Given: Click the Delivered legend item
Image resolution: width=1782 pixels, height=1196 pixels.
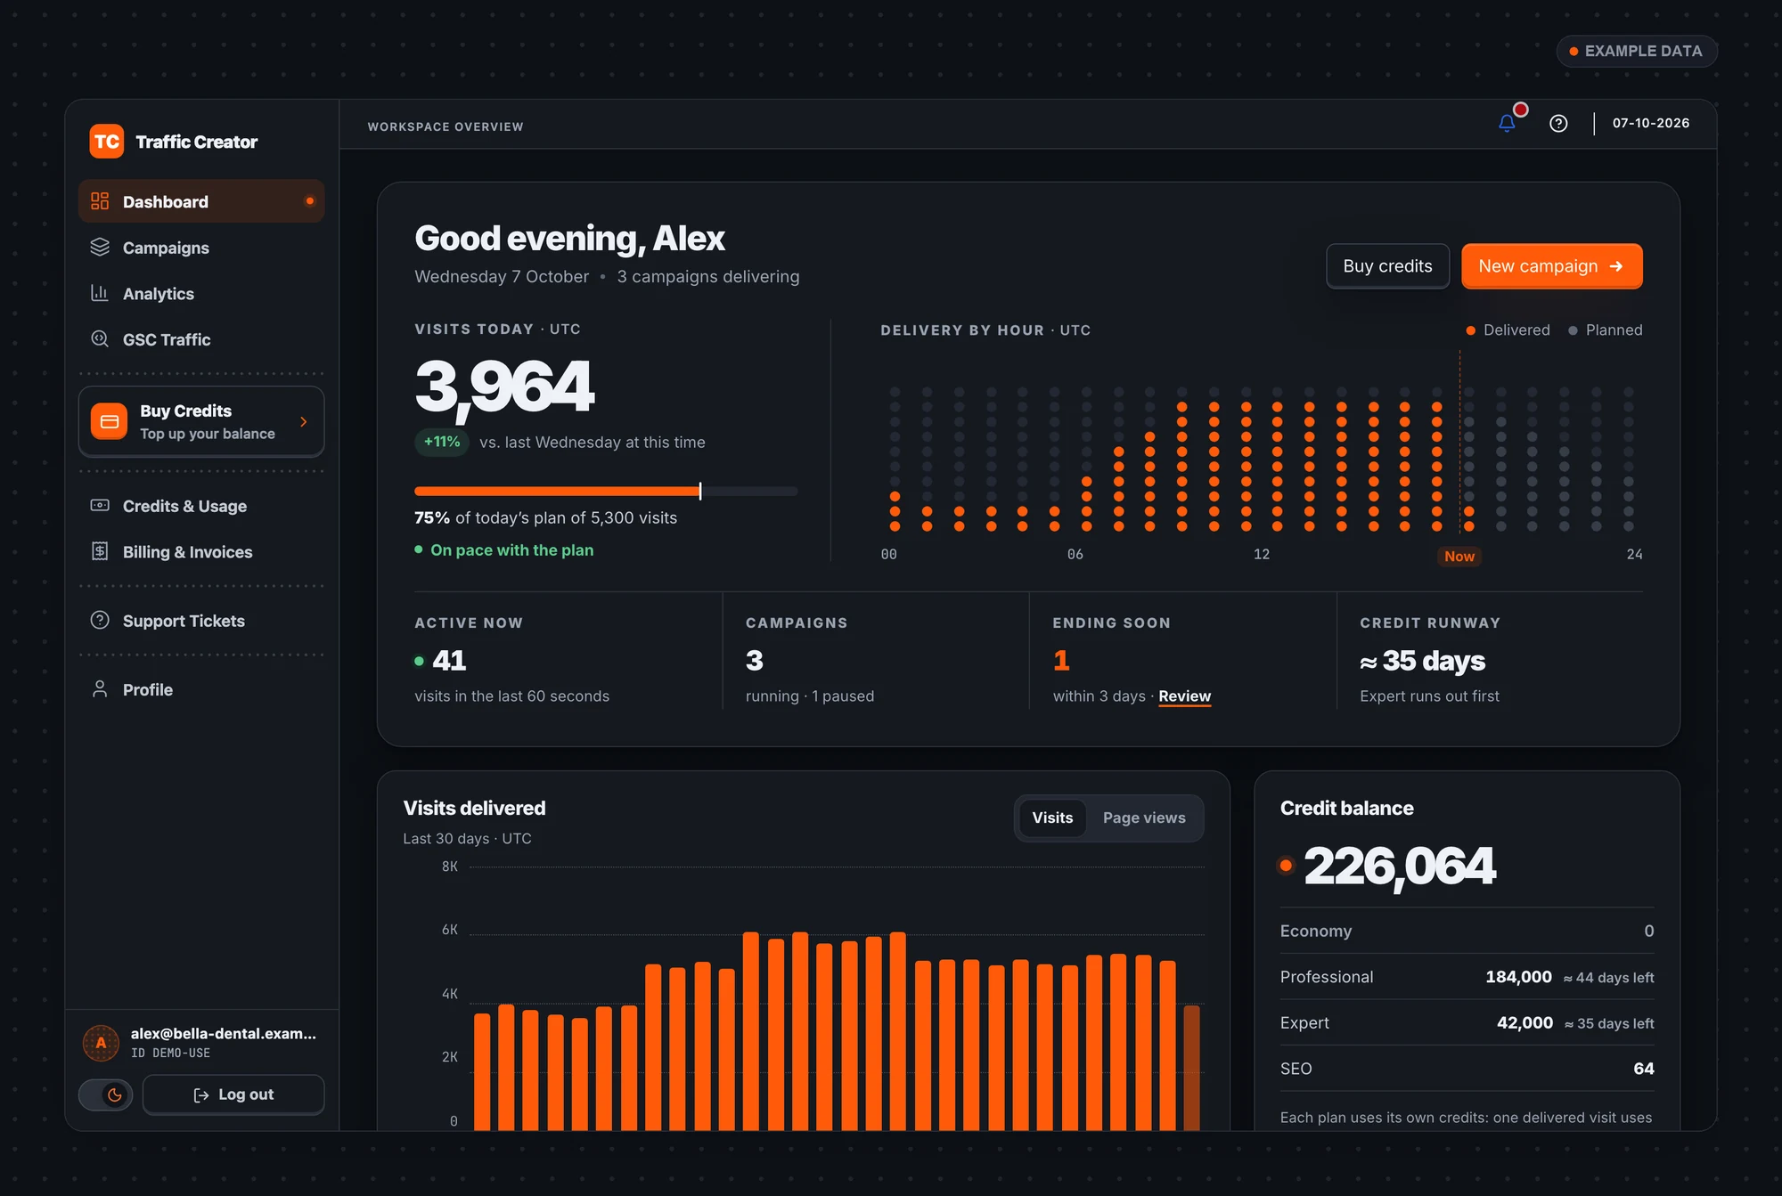Looking at the screenshot, I should (1508, 330).
